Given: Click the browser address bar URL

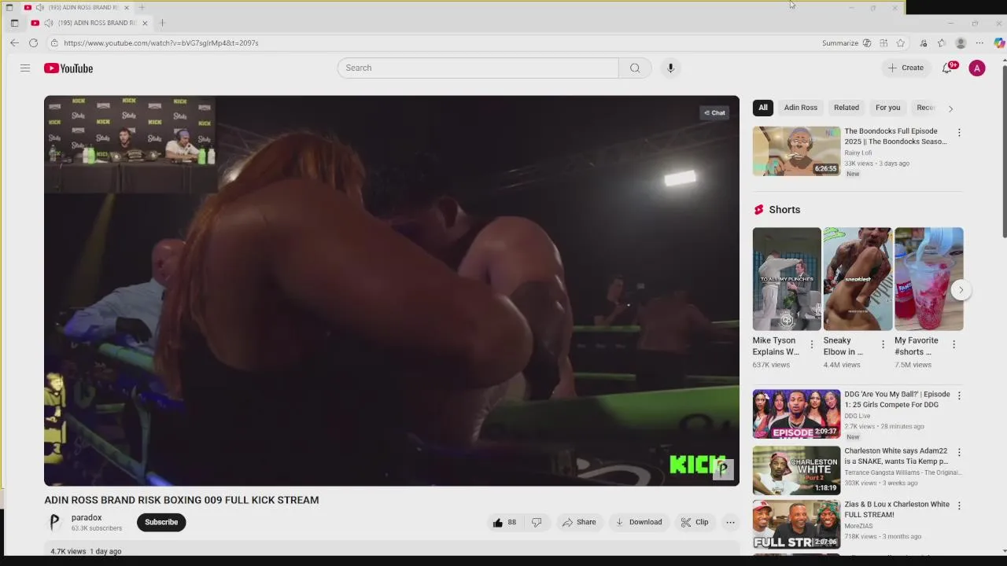Looking at the screenshot, I should coord(161,43).
